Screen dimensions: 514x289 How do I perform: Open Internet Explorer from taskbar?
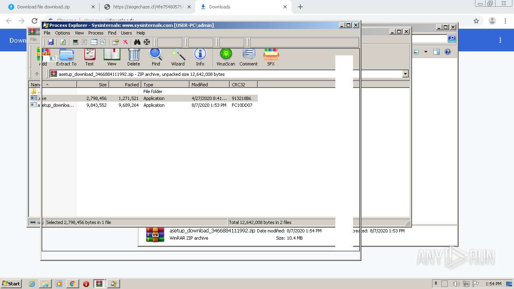[x=32, y=284]
